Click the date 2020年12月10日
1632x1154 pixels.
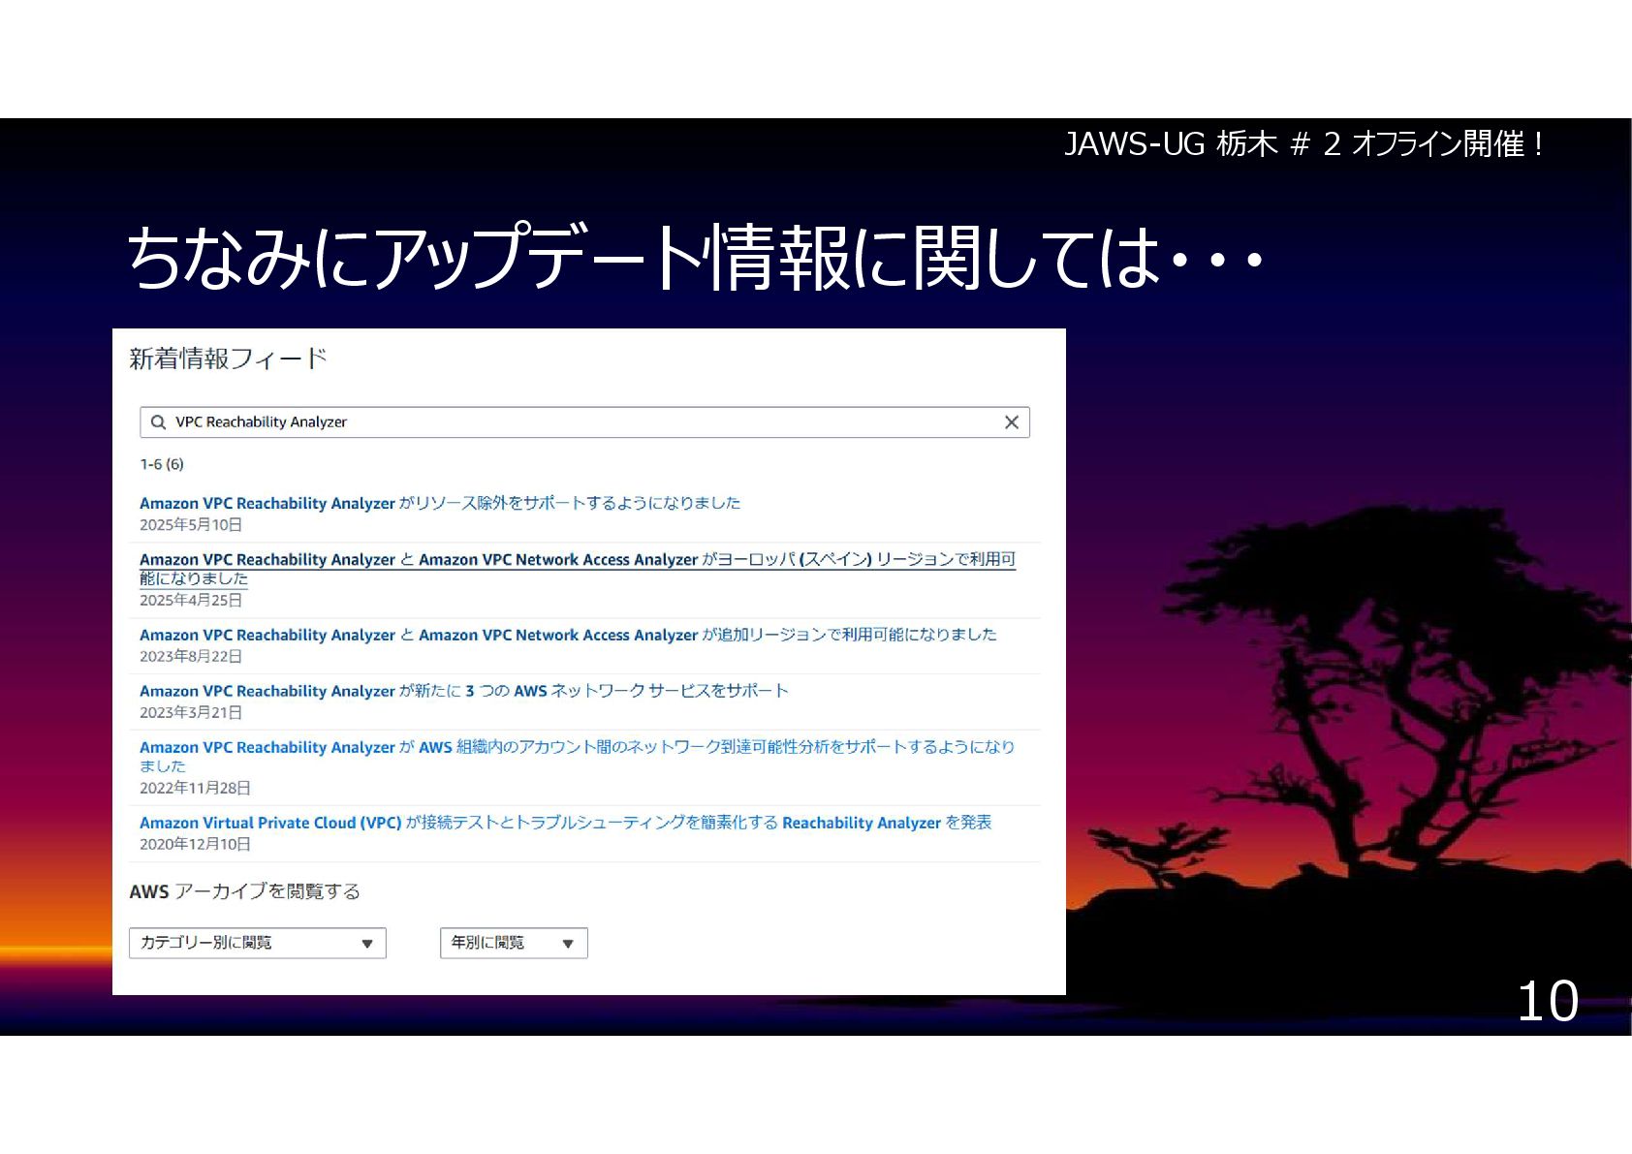195,845
